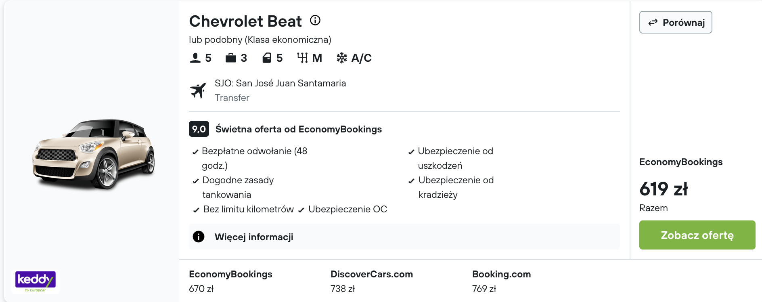Expand the Więcej informacji section

tap(404, 237)
